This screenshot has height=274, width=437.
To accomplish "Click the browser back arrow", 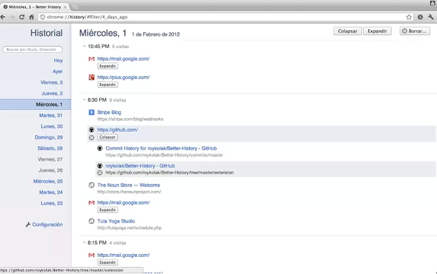I will [3, 17].
